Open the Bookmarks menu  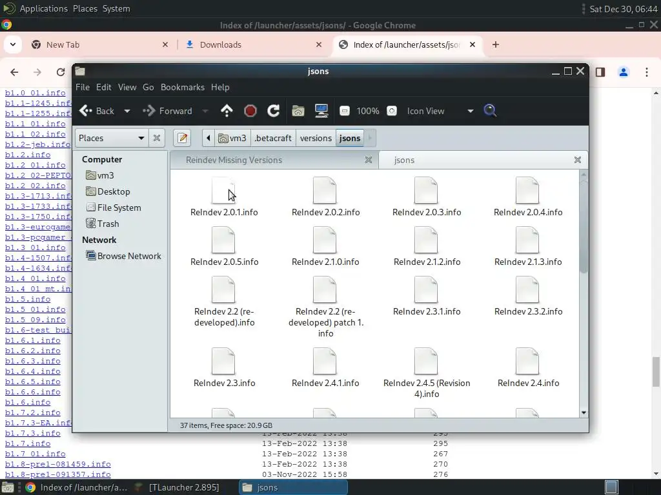(183, 87)
